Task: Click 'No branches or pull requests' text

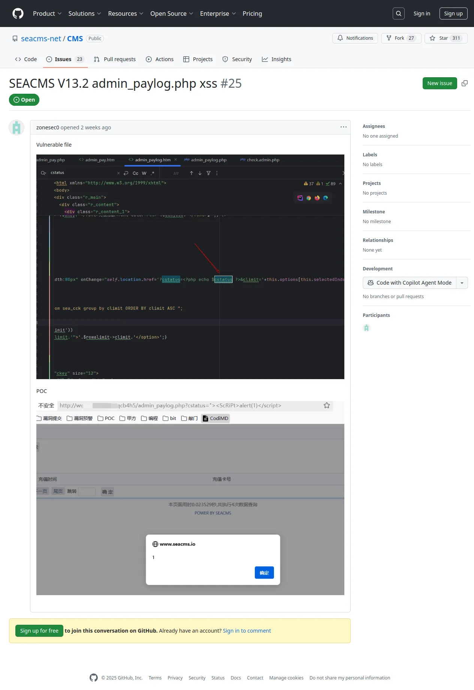Action: [x=393, y=297]
